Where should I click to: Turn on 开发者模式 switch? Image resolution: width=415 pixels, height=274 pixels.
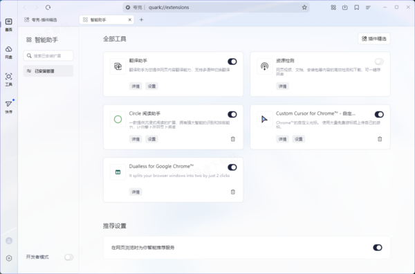pyautogui.click(x=68, y=257)
